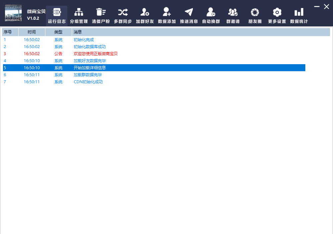The width and height of the screenshot is (333, 234).
Task: Click the 加群好友 add friend icon
Action: (x=145, y=13)
